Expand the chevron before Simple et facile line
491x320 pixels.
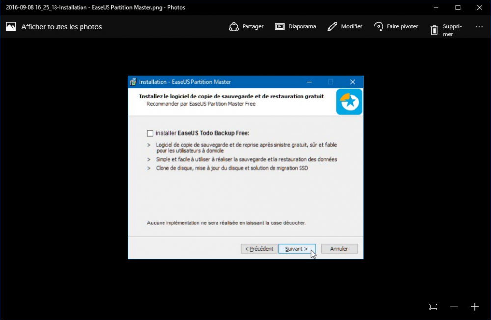(x=148, y=159)
